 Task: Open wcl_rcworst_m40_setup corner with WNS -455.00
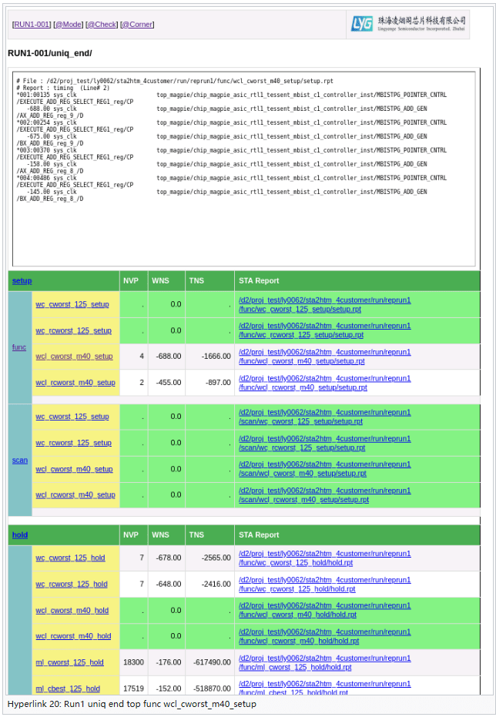click(x=75, y=383)
